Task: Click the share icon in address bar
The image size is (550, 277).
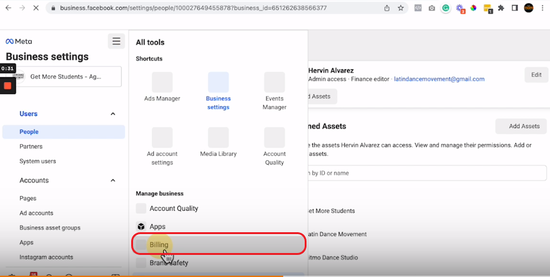Action: pyautogui.click(x=387, y=8)
